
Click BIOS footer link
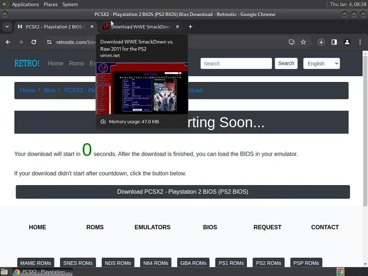[x=210, y=227]
